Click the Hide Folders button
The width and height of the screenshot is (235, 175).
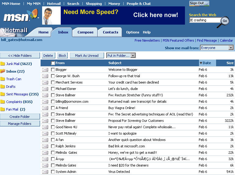[20, 56]
